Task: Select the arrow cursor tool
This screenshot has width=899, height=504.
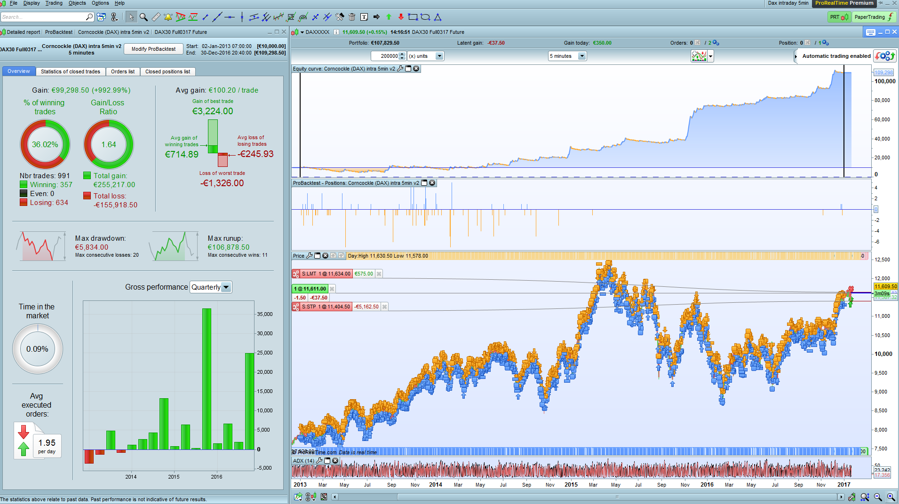Action: (131, 17)
